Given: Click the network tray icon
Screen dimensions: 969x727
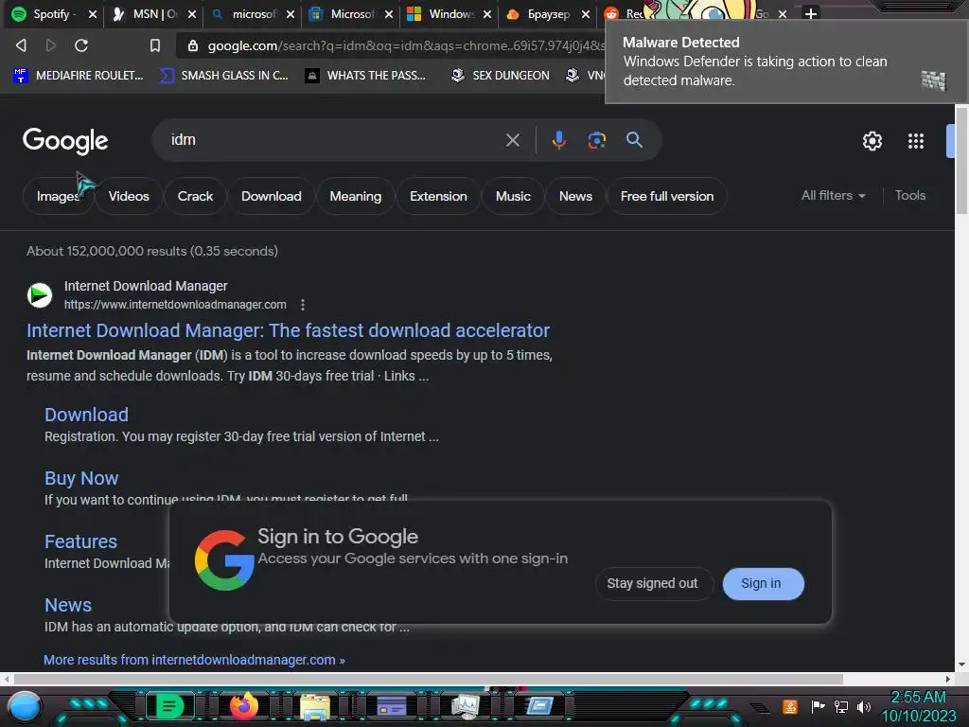Looking at the screenshot, I should [841, 706].
